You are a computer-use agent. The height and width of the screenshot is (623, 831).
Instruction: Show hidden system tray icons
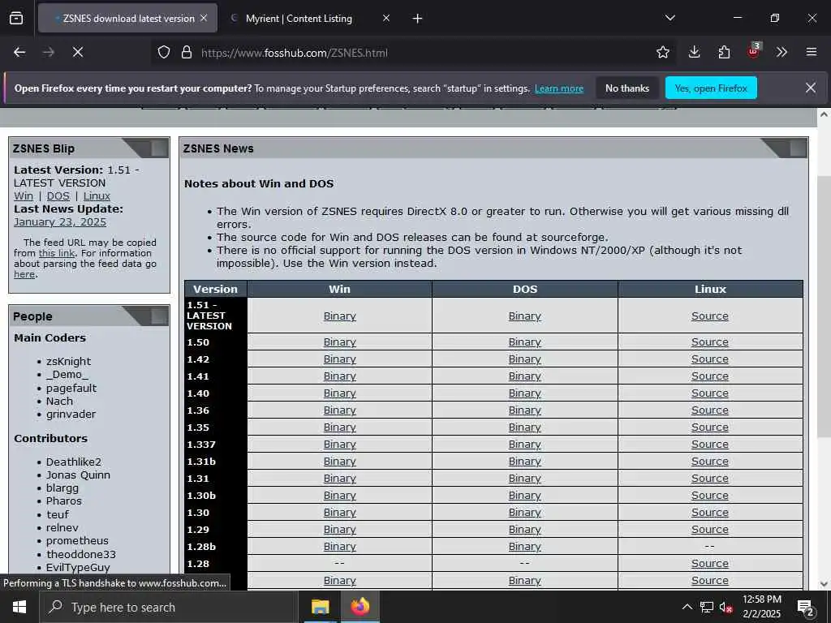[687, 607]
